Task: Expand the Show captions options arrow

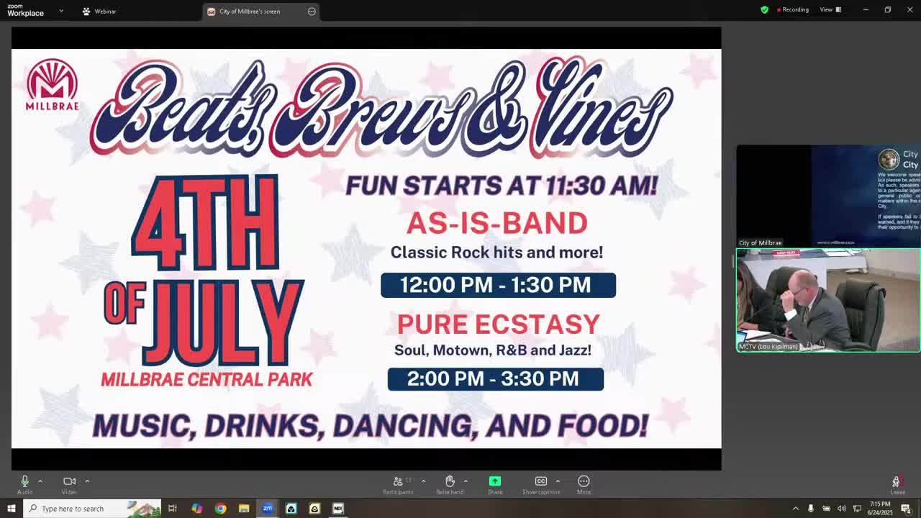Action: (x=558, y=481)
